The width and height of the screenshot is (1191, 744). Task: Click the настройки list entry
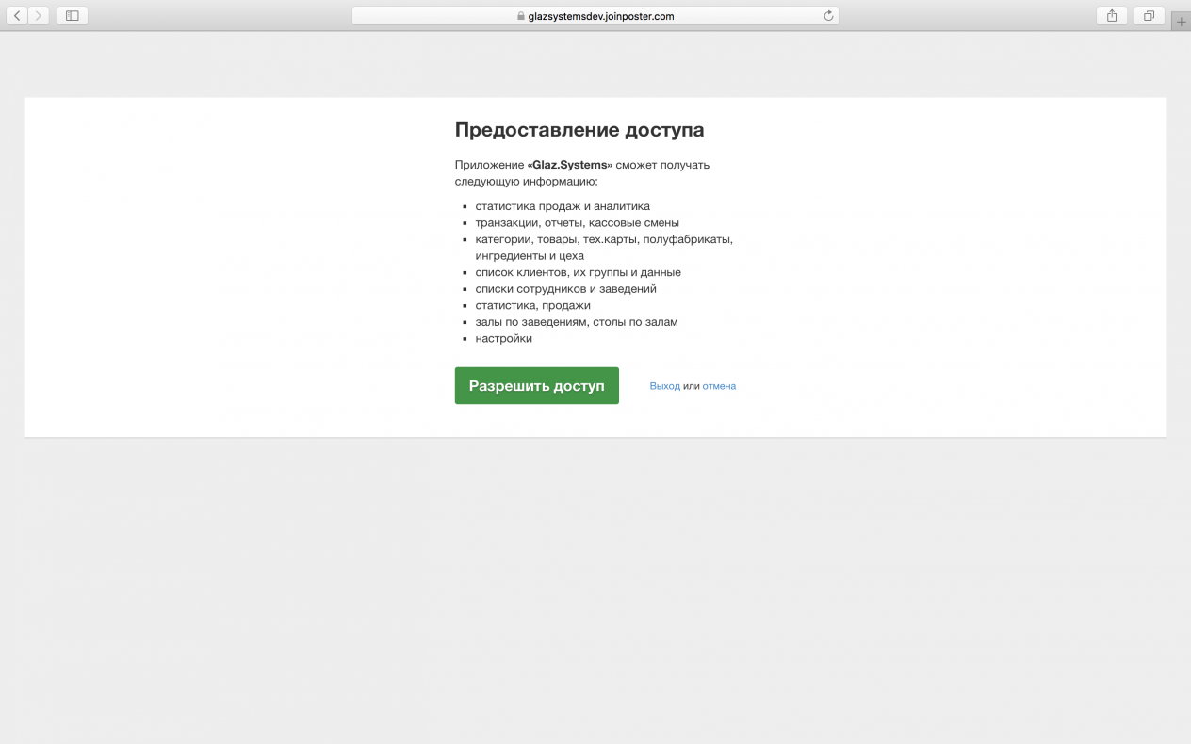[x=503, y=338]
